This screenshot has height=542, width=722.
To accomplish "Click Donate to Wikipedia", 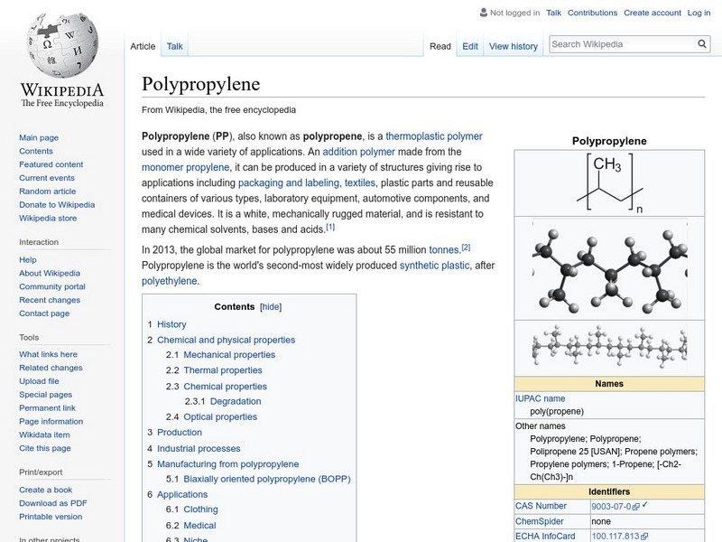I will click(x=57, y=205).
